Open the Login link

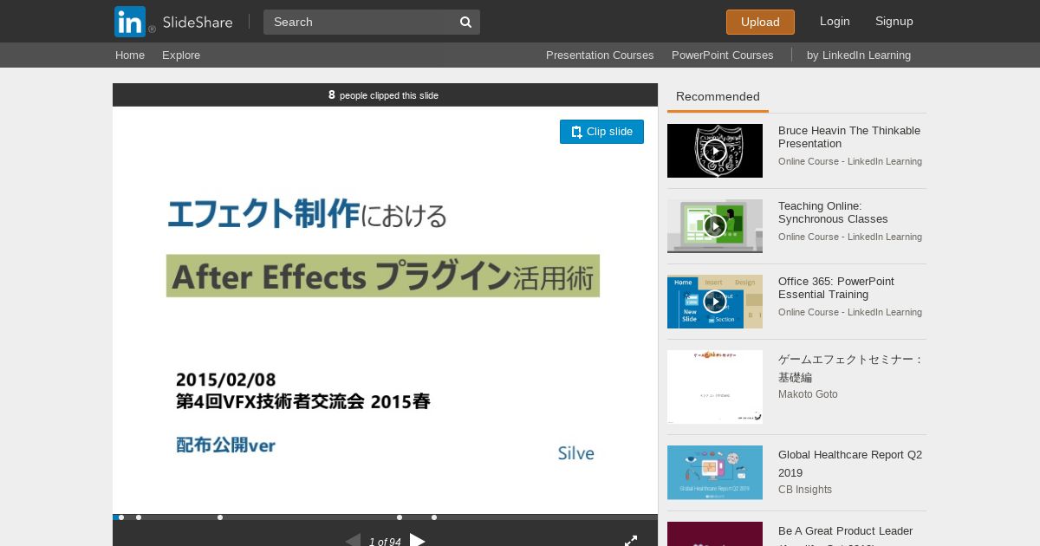tap(835, 21)
